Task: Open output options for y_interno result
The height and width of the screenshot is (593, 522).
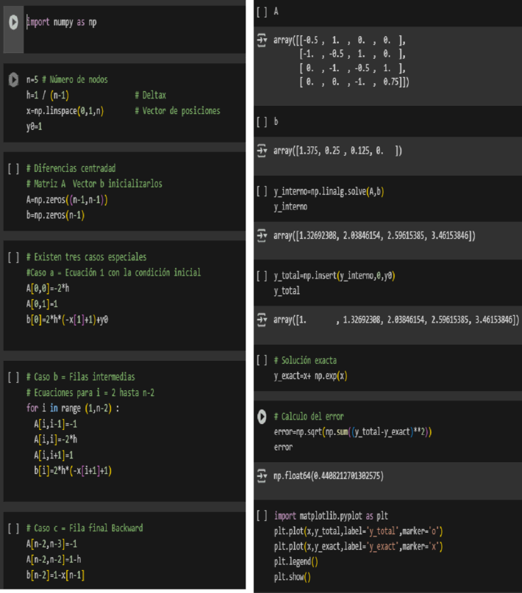Action: point(262,235)
